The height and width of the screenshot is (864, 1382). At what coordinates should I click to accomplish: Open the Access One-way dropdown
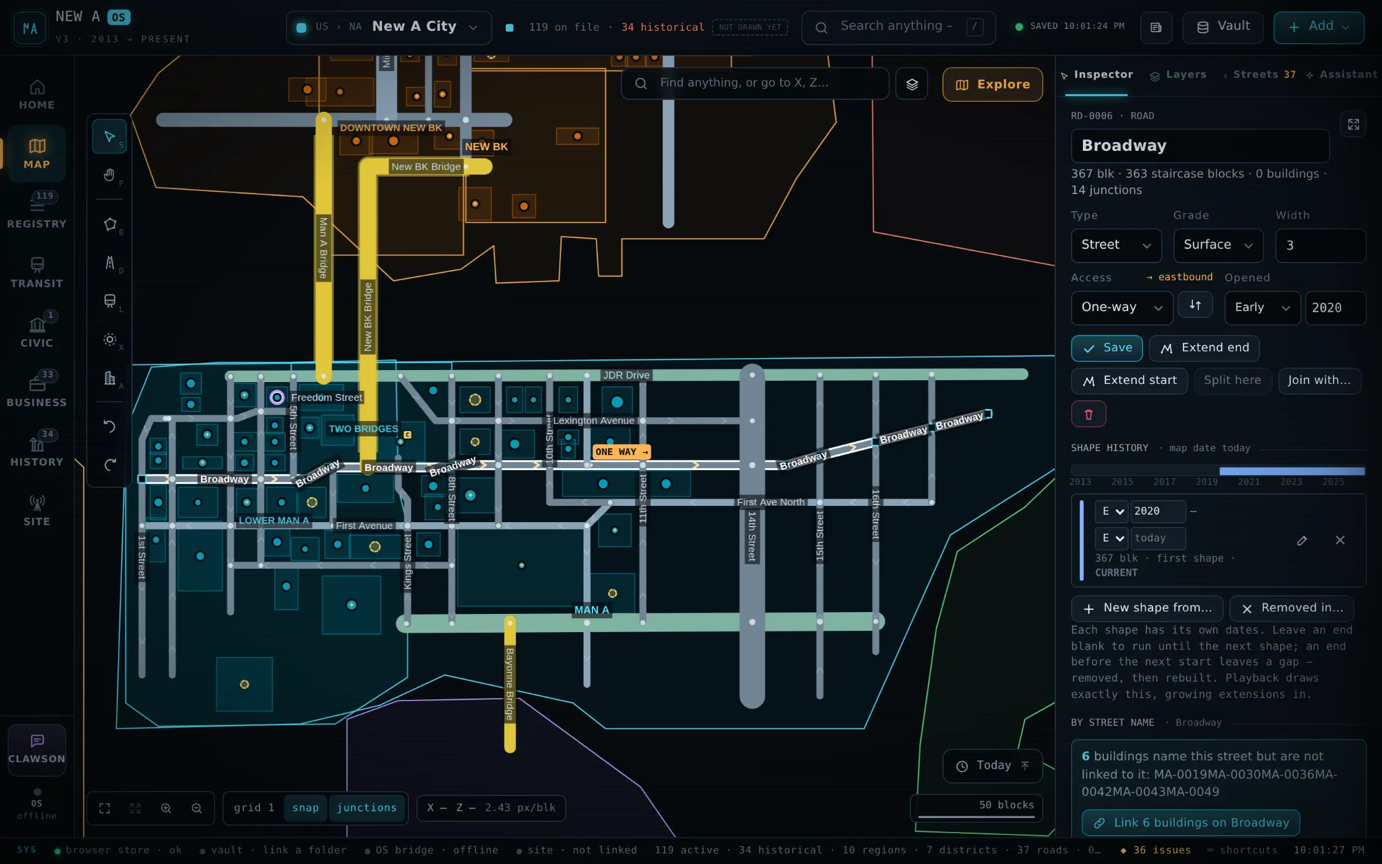pyautogui.click(x=1122, y=307)
